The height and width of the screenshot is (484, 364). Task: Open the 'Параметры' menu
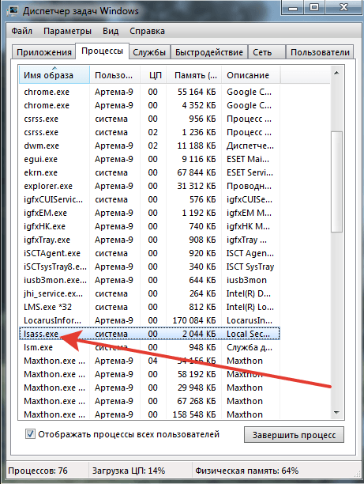point(67,31)
